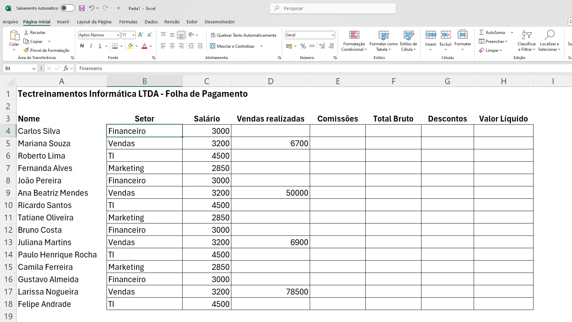Open the font size dropdown

[133, 35]
